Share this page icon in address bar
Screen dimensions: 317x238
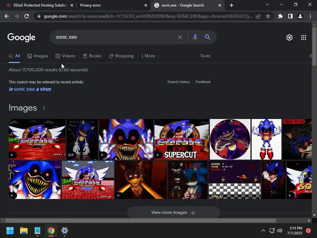click(258, 16)
